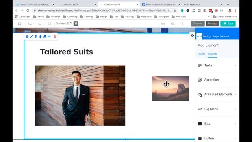Image resolution: width=252 pixels, height=142 pixels.
Task: Click the Animated Elements icon
Action: pos(200,95)
